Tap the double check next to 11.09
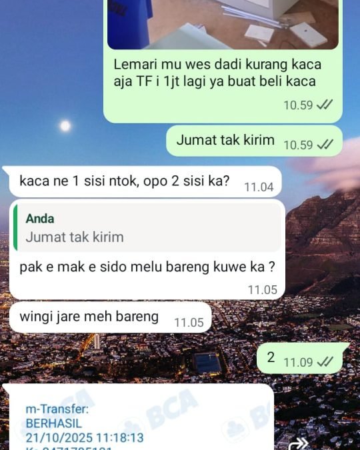360x450 pixels. click(325, 361)
